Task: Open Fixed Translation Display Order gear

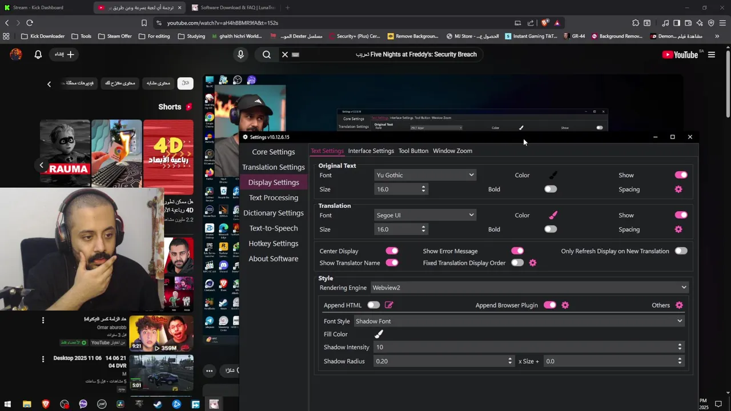Action: coord(533,263)
